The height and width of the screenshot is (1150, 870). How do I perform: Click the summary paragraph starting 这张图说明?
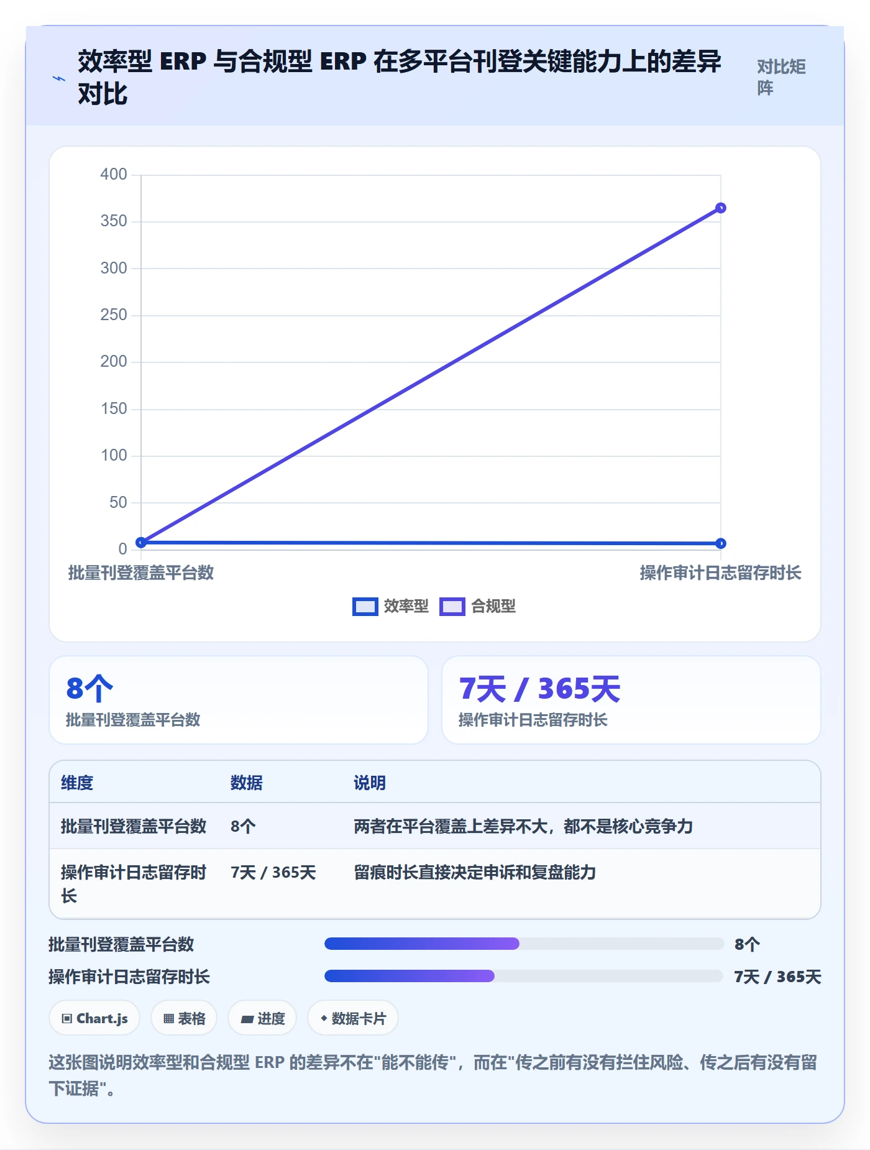coord(433,1075)
